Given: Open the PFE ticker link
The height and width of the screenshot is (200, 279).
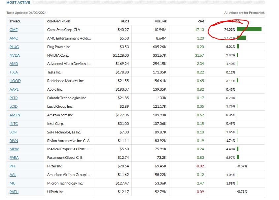Looking at the screenshot, I should (13, 166).
